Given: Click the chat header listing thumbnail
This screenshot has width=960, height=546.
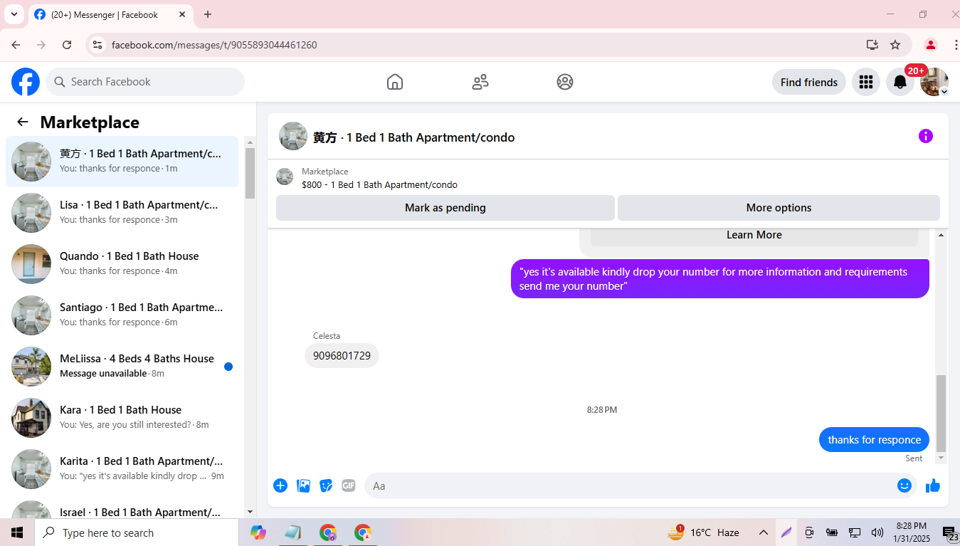Looking at the screenshot, I should (293, 136).
